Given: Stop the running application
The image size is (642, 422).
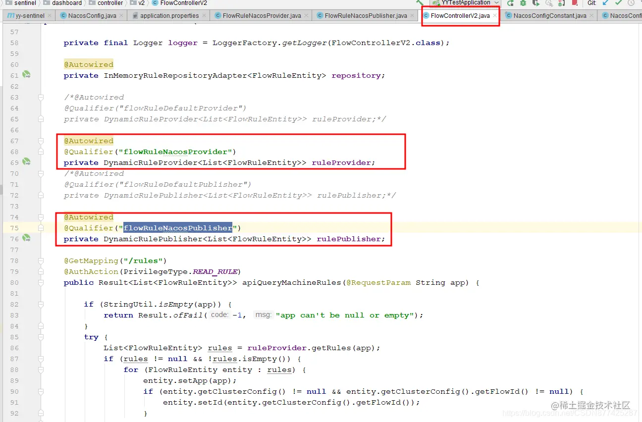Looking at the screenshot, I should coord(575,3).
